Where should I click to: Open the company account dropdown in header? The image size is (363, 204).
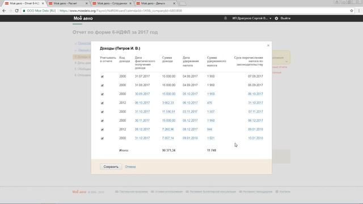(x=252, y=18)
